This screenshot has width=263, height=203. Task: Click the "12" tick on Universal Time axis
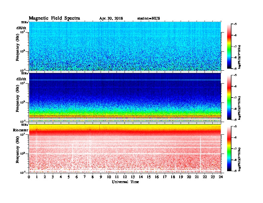tap(125, 177)
